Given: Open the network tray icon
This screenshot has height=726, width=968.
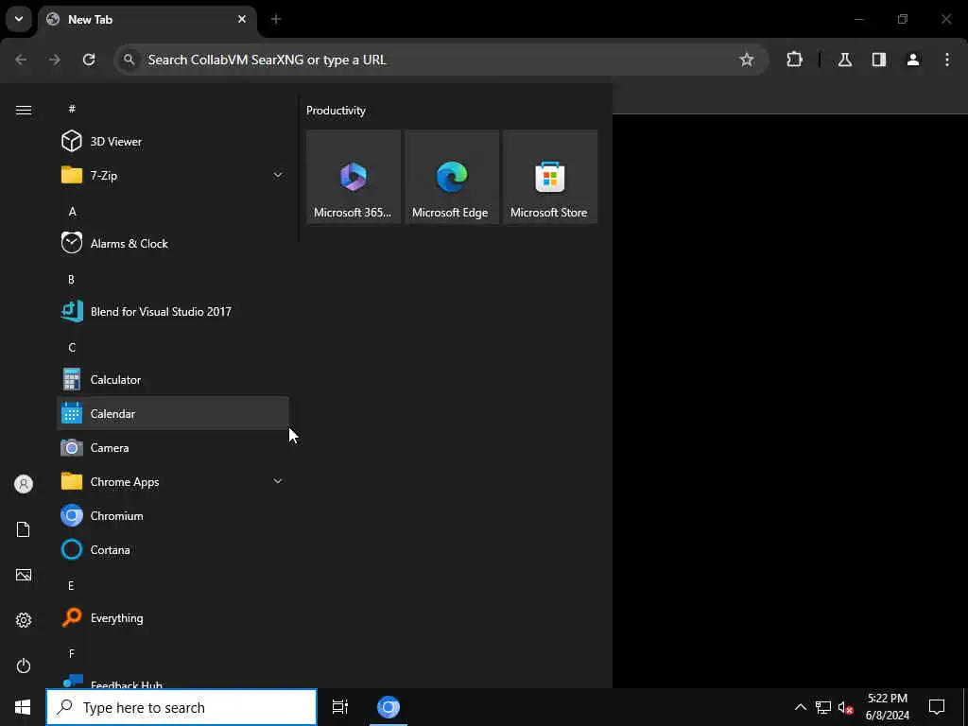Looking at the screenshot, I should [x=823, y=707].
